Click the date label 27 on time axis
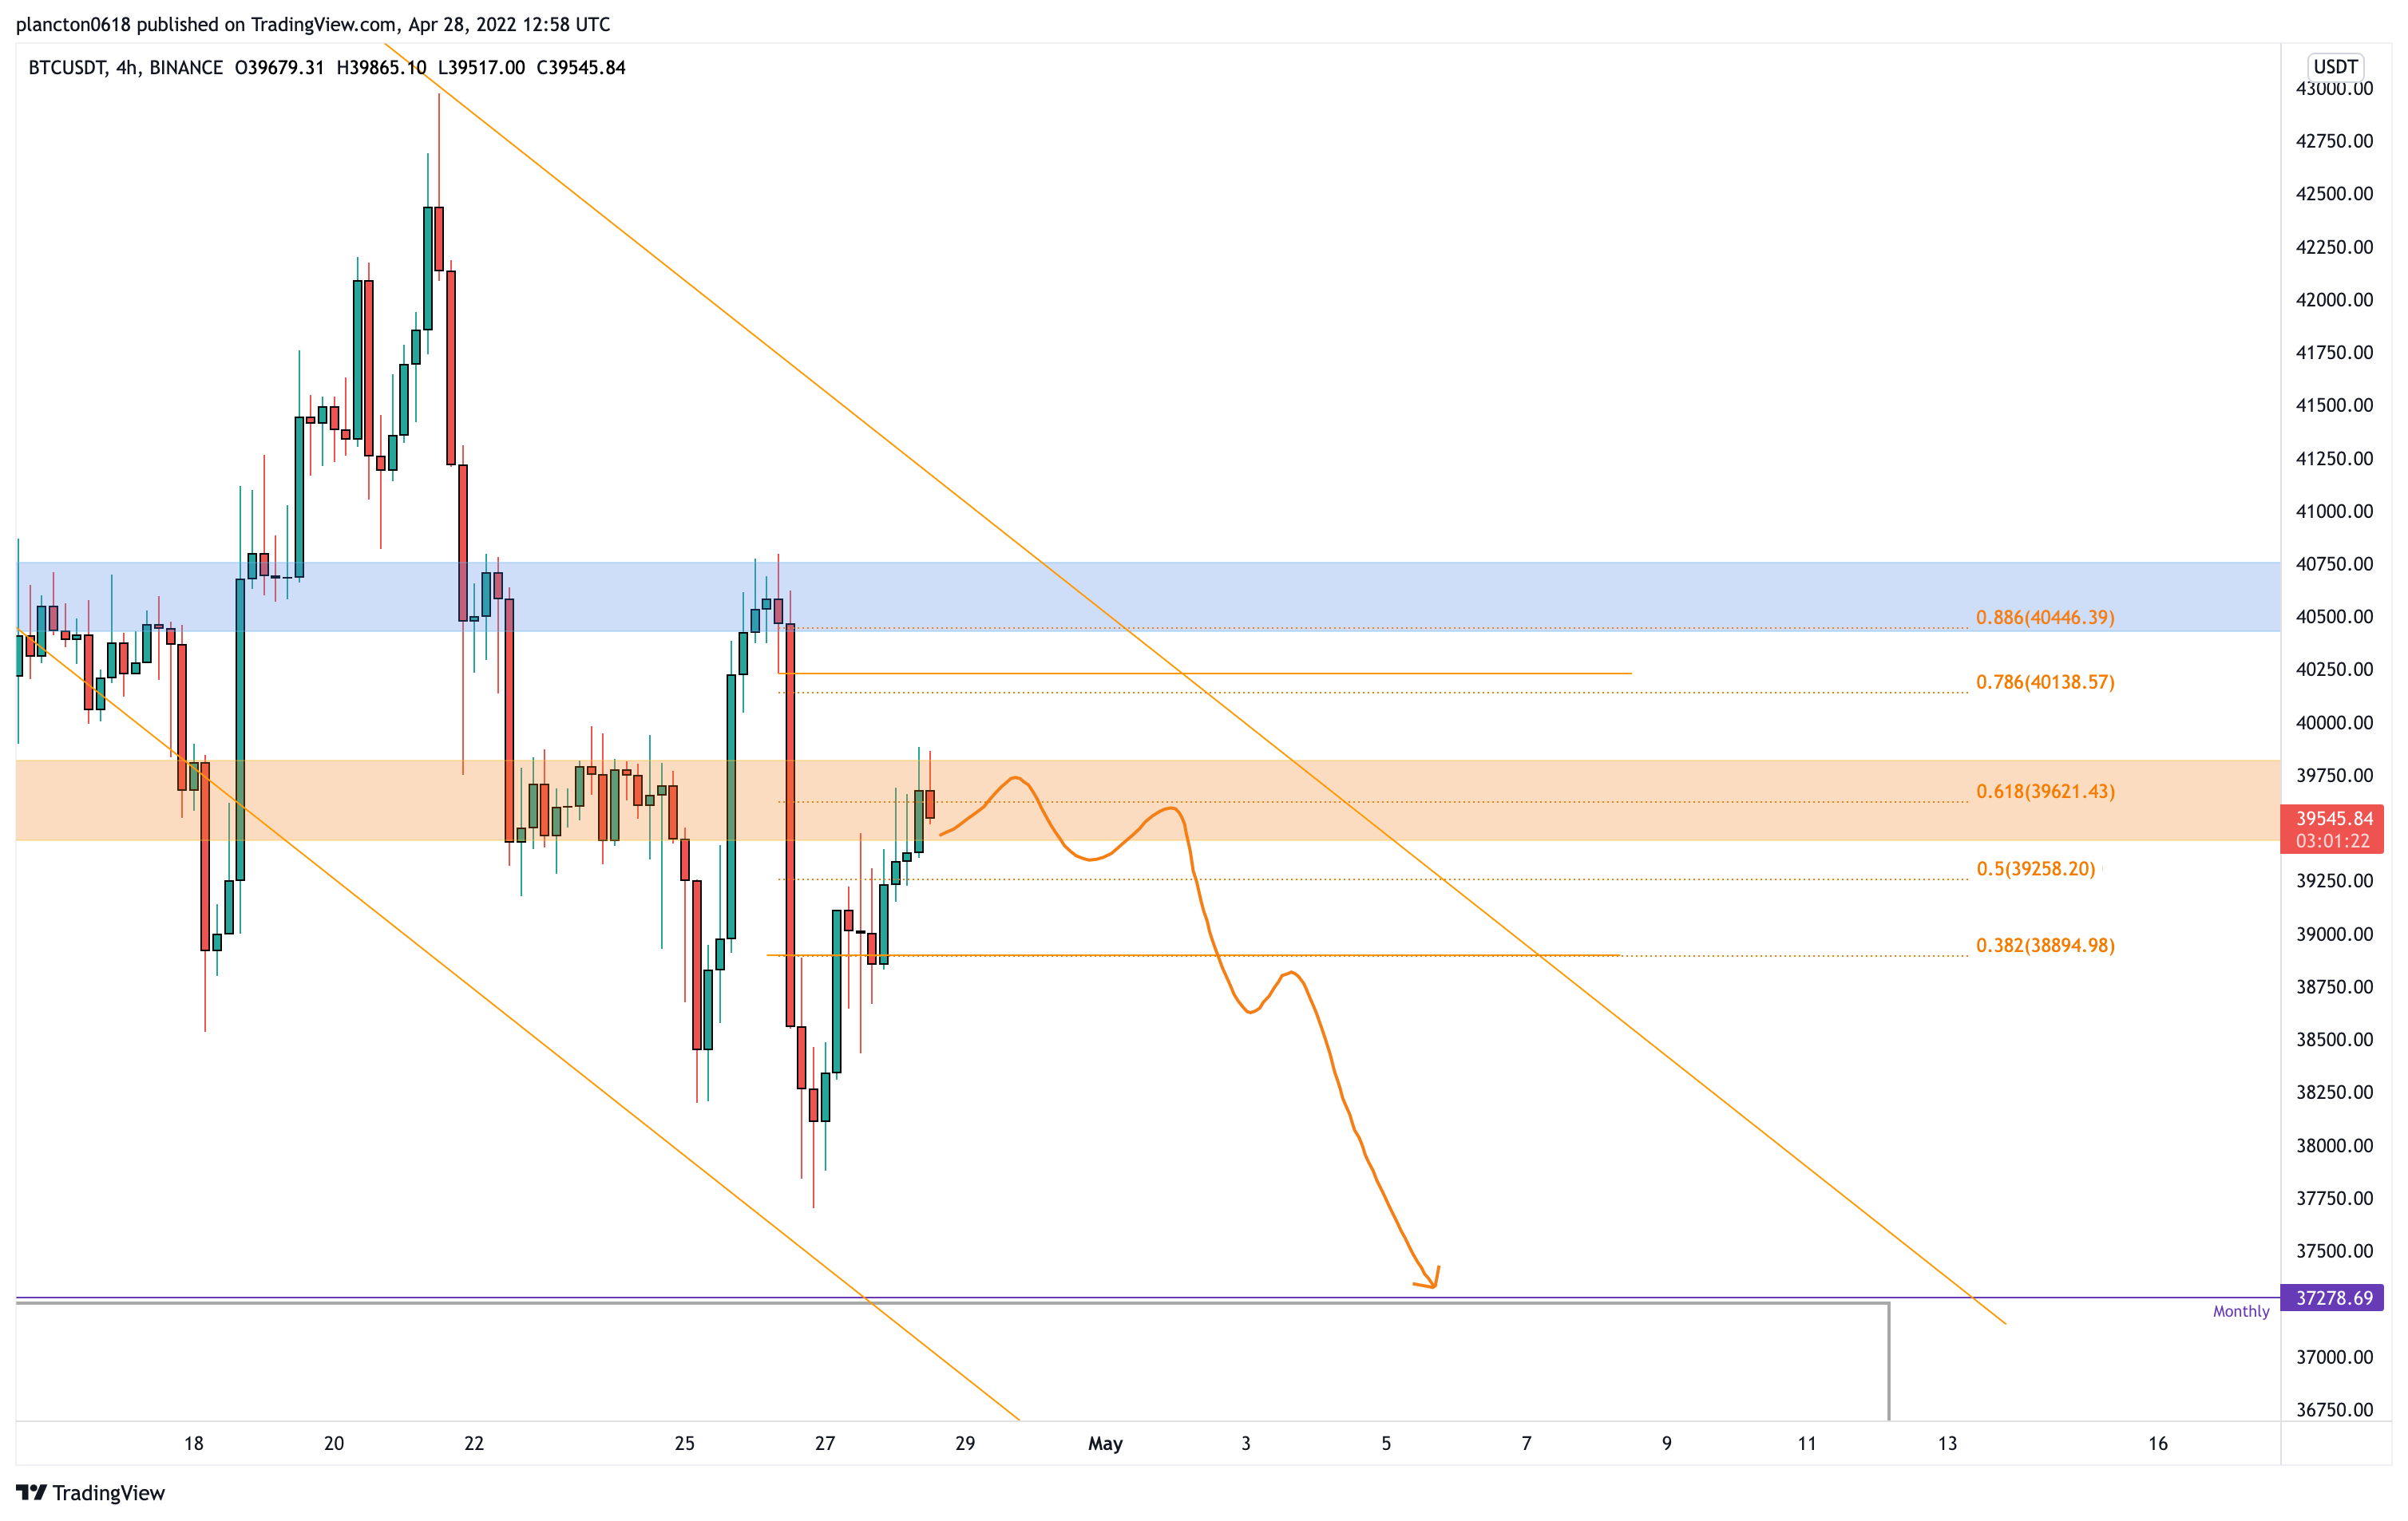2408x1521 pixels. [x=825, y=1443]
